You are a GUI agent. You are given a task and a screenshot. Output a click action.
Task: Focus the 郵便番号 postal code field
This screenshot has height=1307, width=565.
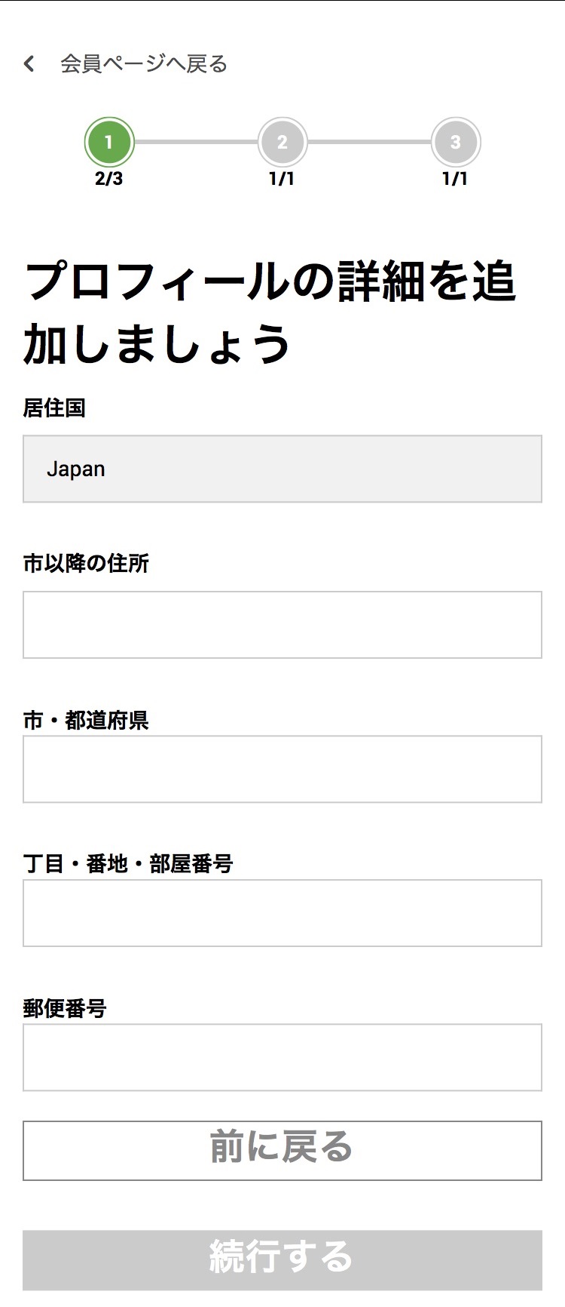point(282,1057)
